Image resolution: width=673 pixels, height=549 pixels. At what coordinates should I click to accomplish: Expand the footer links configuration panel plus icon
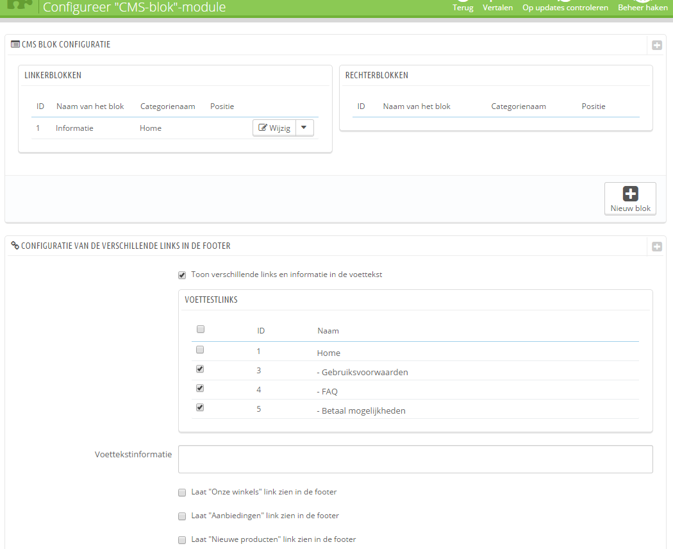tap(657, 246)
